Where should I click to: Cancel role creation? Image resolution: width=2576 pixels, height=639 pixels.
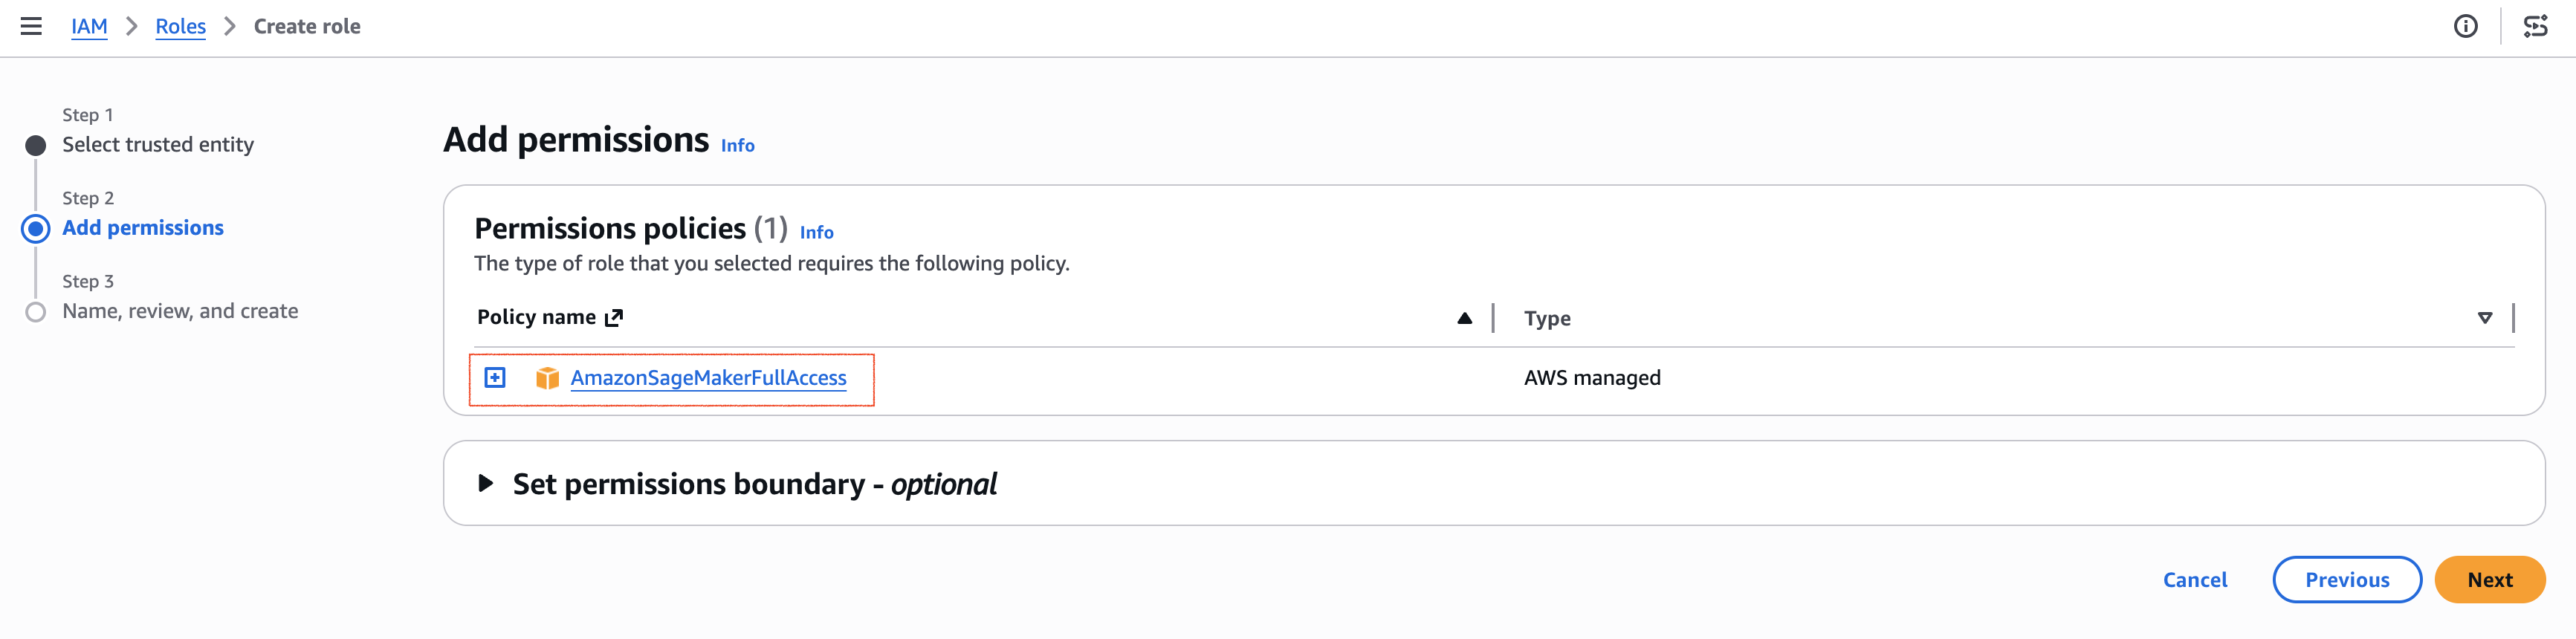(x=2194, y=580)
